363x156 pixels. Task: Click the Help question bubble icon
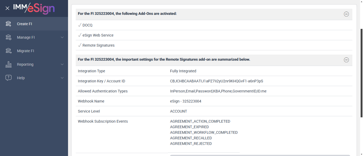pyautogui.click(x=9, y=78)
